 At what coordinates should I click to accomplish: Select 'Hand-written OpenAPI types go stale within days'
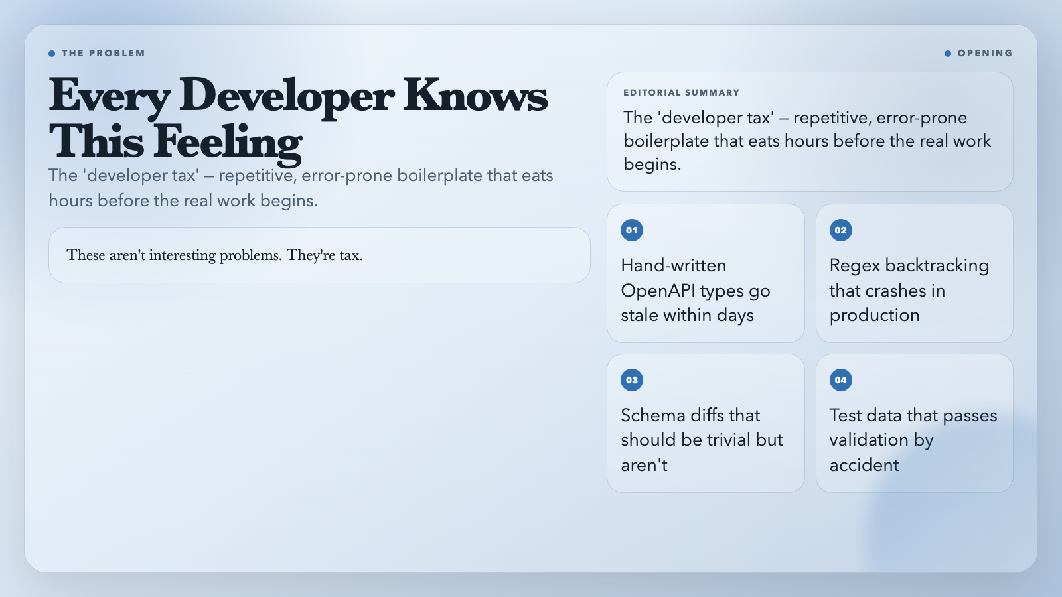tap(696, 291)
